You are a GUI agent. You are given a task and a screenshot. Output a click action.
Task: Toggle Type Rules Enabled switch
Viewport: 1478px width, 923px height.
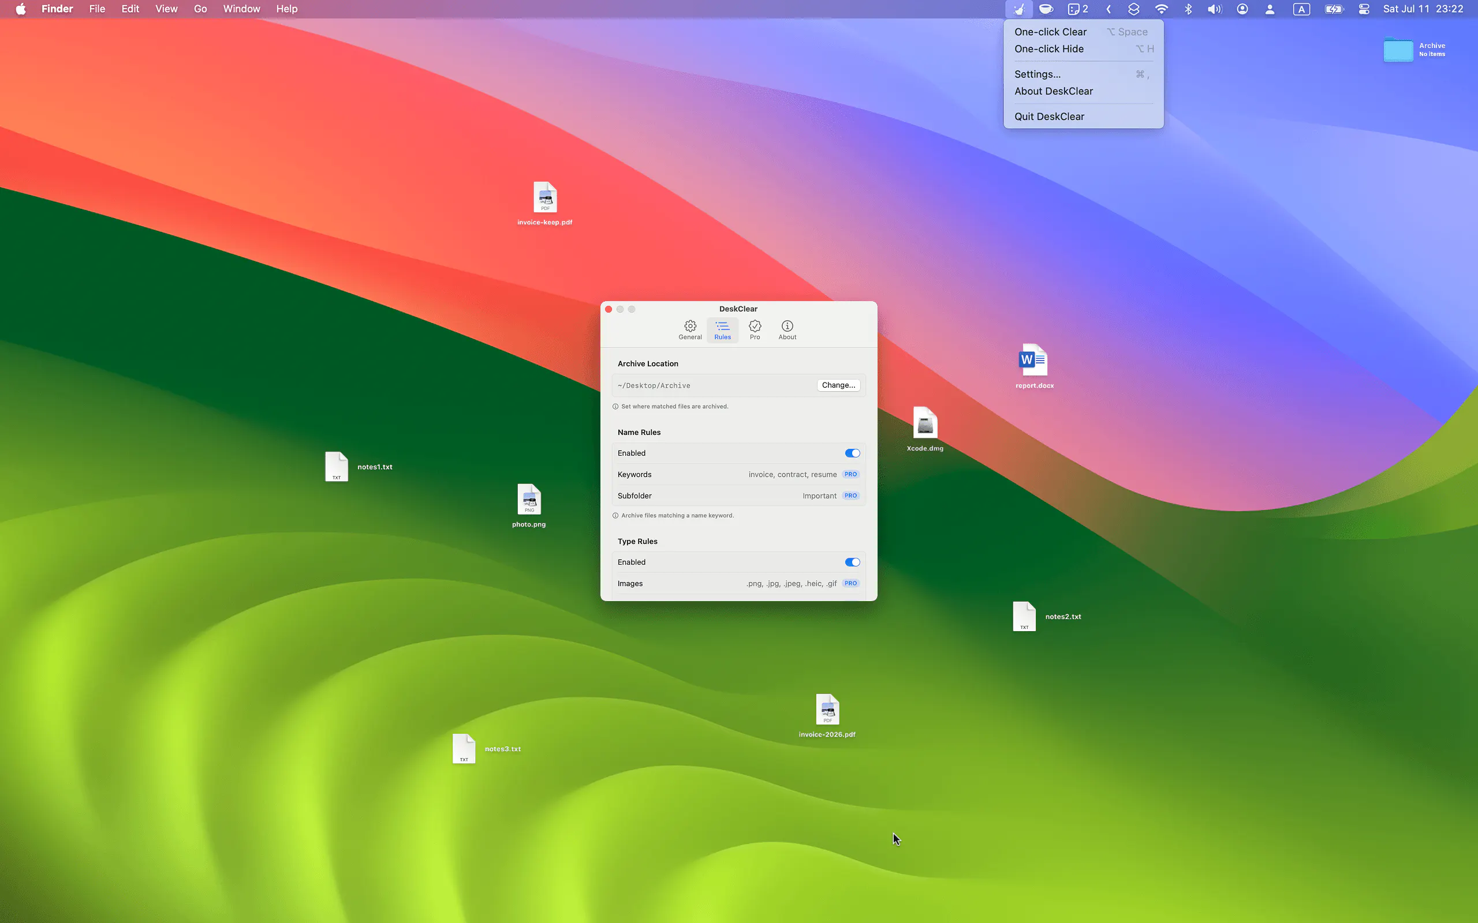pos(852,562)
